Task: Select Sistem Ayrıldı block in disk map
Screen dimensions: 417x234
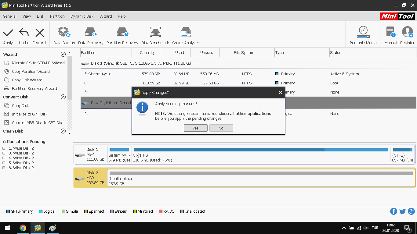Action: pyautogui.click(x=119, y=154)
